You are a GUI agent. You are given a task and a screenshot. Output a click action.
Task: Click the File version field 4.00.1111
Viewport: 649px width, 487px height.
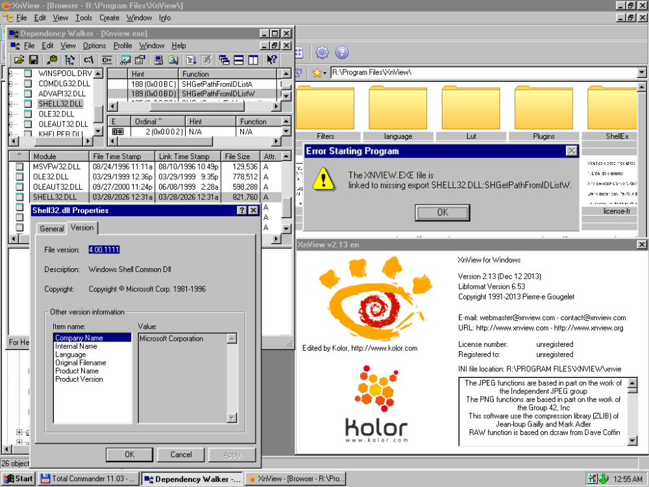104,250
